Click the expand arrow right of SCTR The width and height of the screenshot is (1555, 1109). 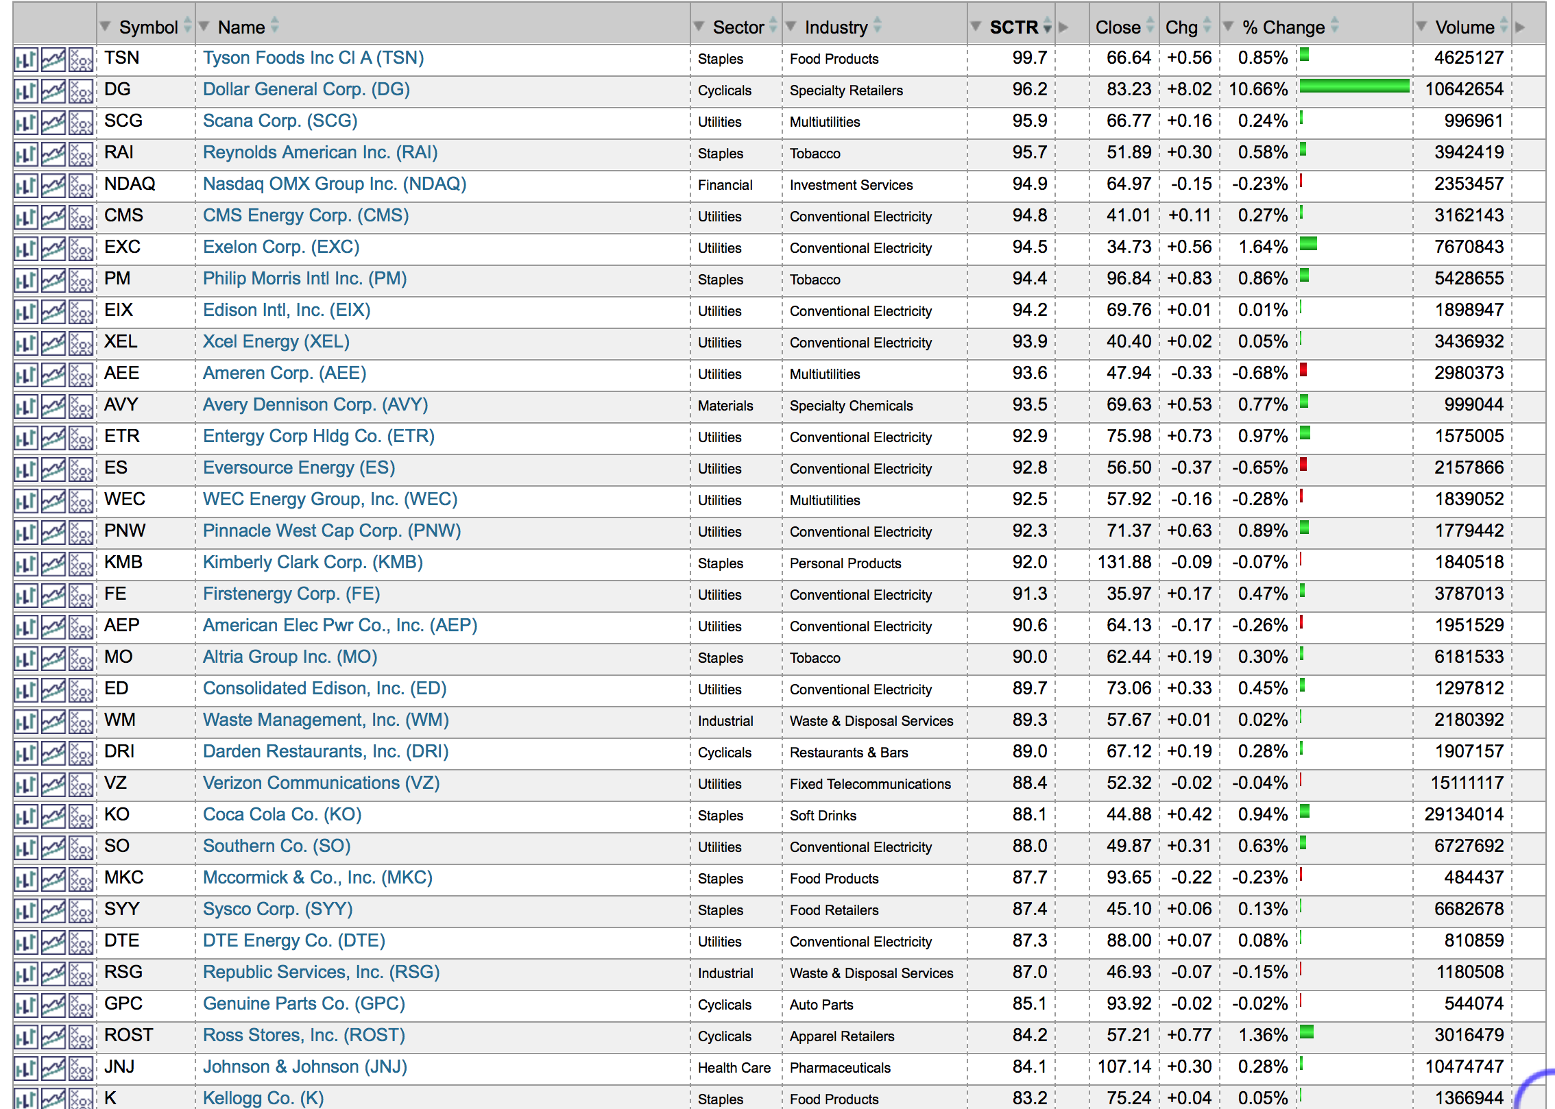coord(1064,27)
